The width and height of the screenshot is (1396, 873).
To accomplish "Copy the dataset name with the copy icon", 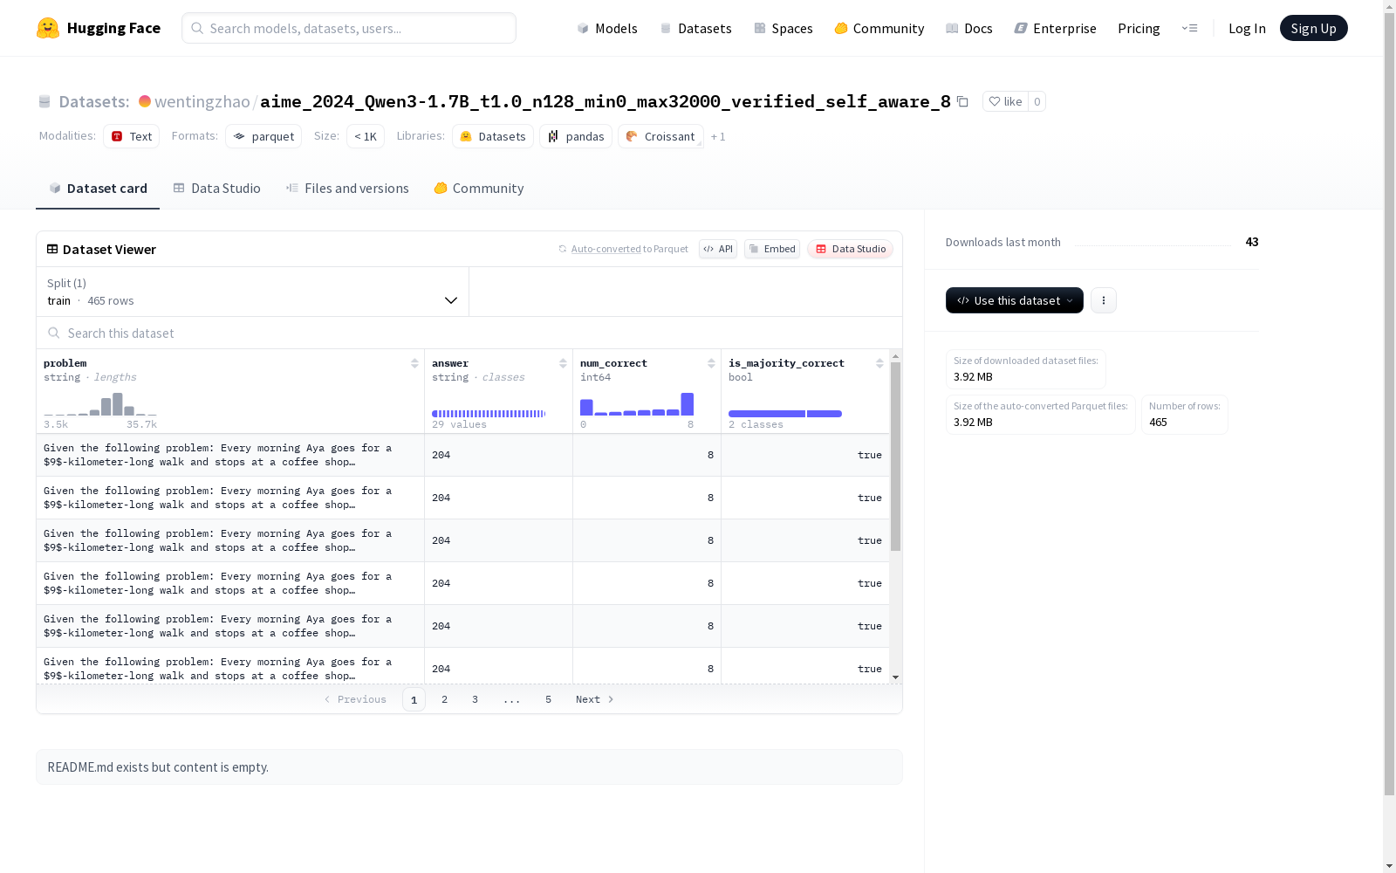I will coord(963,101).
